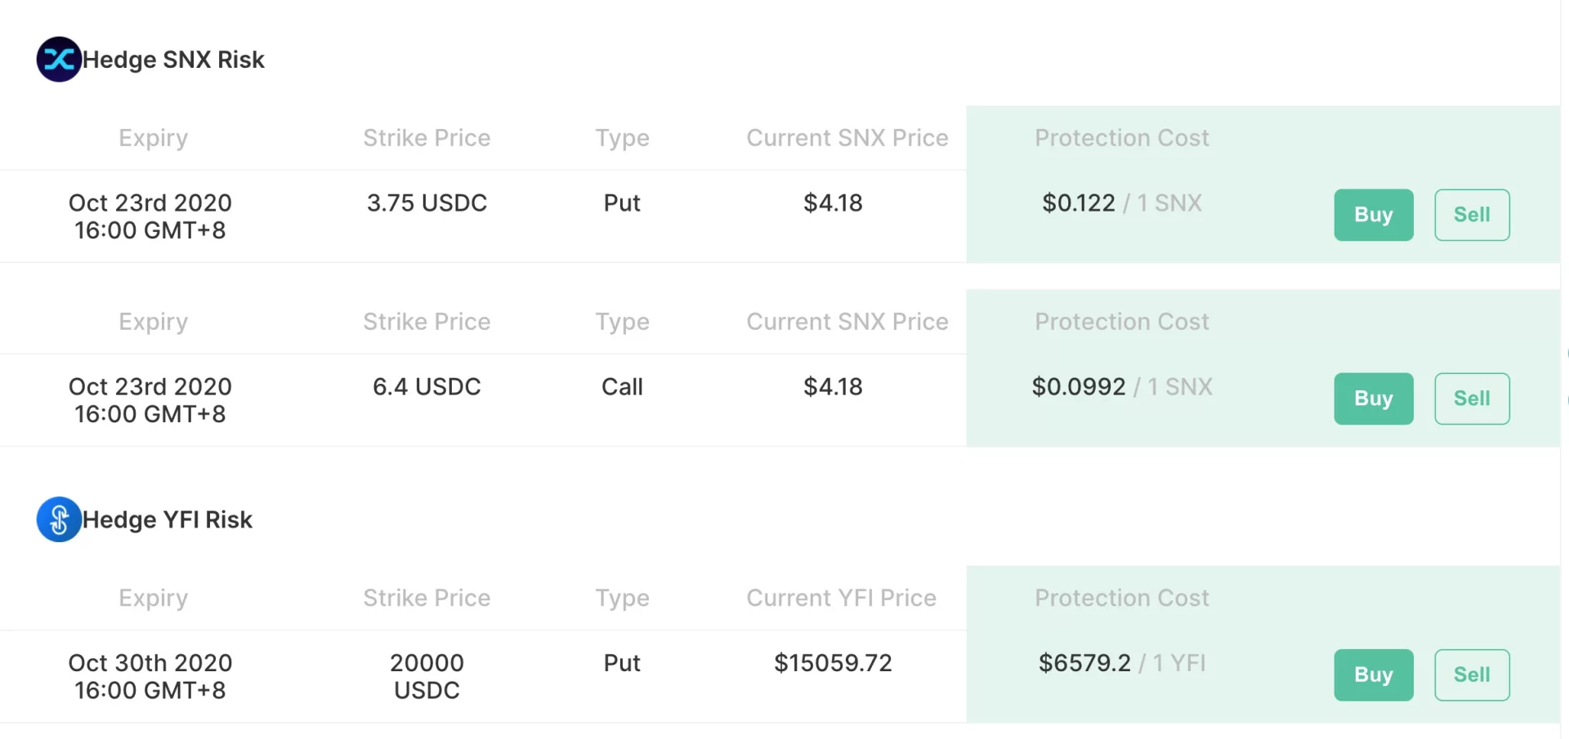Click the $0.122 protection cost value
The image size is (1569, 739).
[x=1078, y=203]
